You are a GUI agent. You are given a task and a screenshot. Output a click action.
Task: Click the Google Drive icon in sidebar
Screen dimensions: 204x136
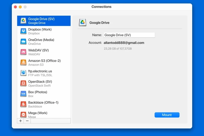[x=23, y=21]
